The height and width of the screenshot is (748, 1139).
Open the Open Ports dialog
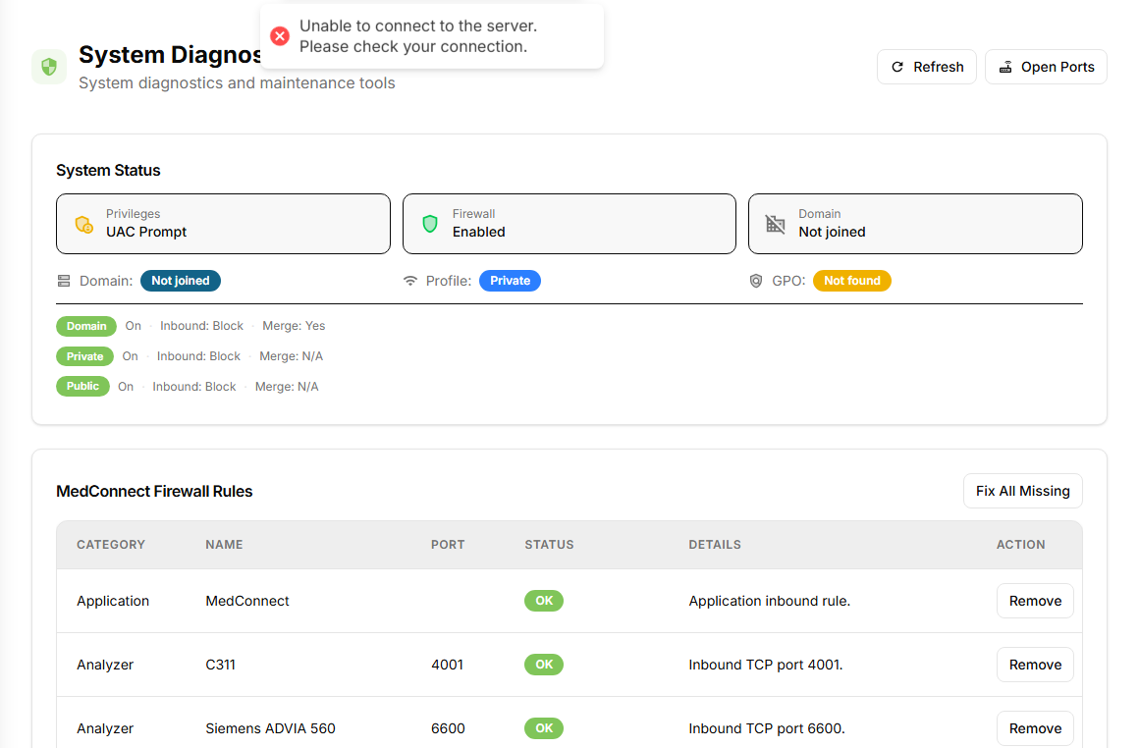pyautogui.click(x=1046, y=67)
